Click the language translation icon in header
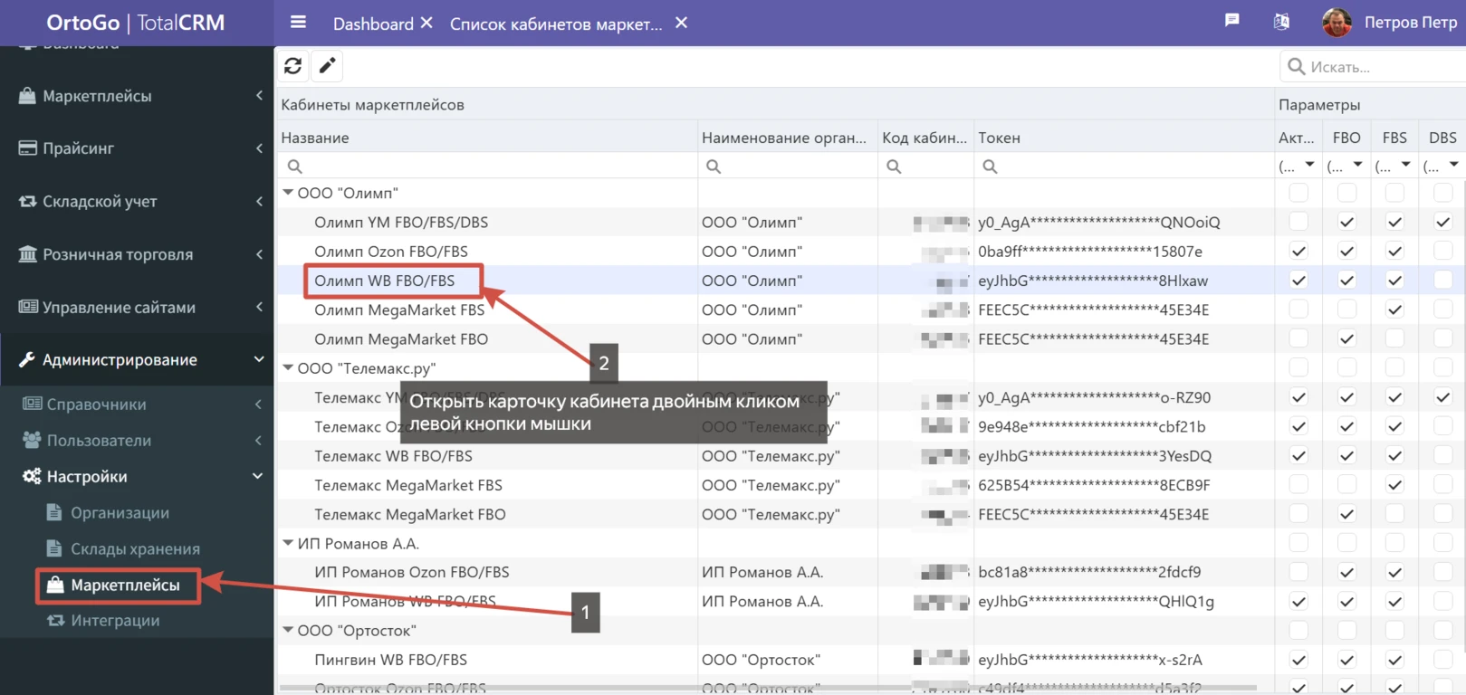 pos(1281,22)
